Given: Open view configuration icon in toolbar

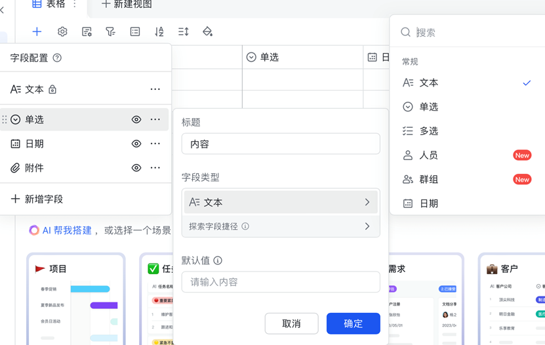Looking at the screenshot, I should (87, 31).
